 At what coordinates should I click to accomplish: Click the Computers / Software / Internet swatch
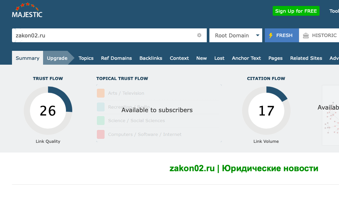tap(101, 134)
